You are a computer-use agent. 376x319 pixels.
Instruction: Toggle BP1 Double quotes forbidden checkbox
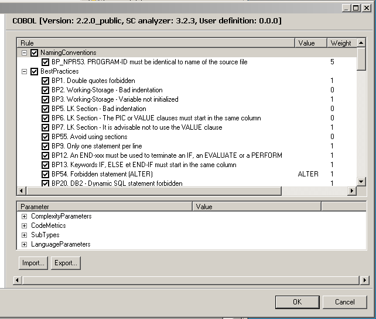(45, 81)
